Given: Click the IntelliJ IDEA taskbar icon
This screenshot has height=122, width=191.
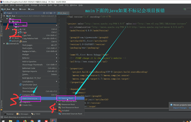Looking at the screenshot, I should [53, 121].
